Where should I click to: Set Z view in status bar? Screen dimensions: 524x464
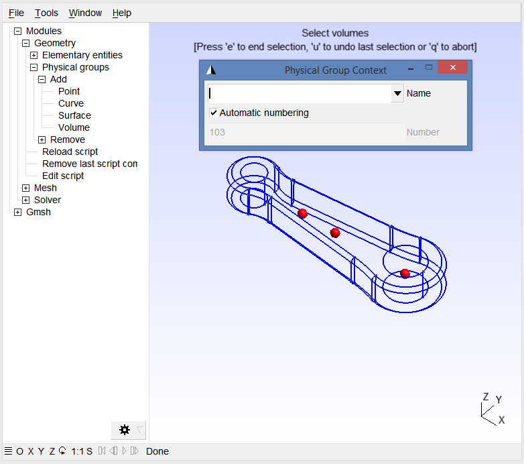coord(52,451)
